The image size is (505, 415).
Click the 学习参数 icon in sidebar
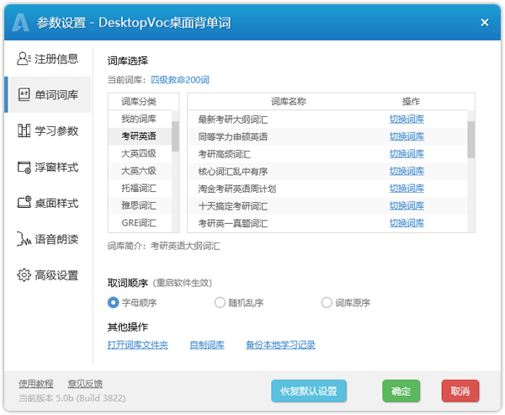pyautogui.click(x=24, y=130)
